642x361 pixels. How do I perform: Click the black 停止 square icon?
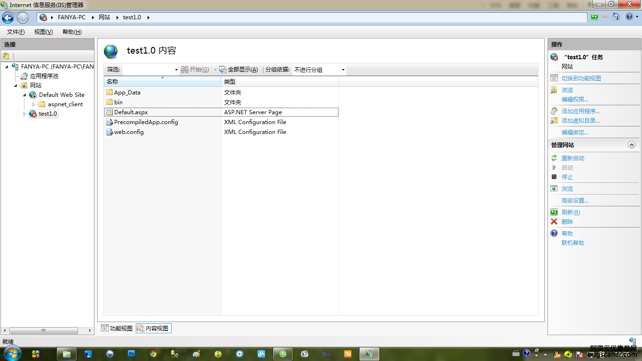pyautogui.click(x=554, y=177)
